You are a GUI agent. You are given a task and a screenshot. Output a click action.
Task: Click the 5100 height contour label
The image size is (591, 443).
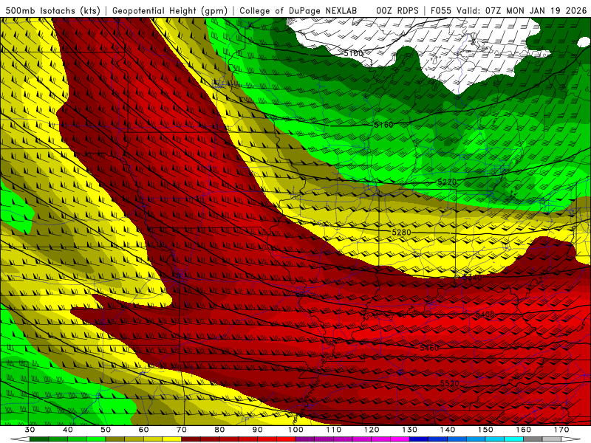coord(353,53)
